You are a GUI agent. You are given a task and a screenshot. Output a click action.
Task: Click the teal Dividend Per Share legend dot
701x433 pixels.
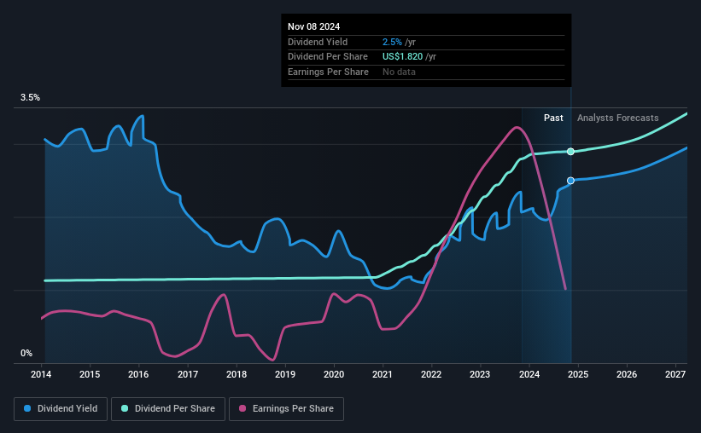coord(125,408)
